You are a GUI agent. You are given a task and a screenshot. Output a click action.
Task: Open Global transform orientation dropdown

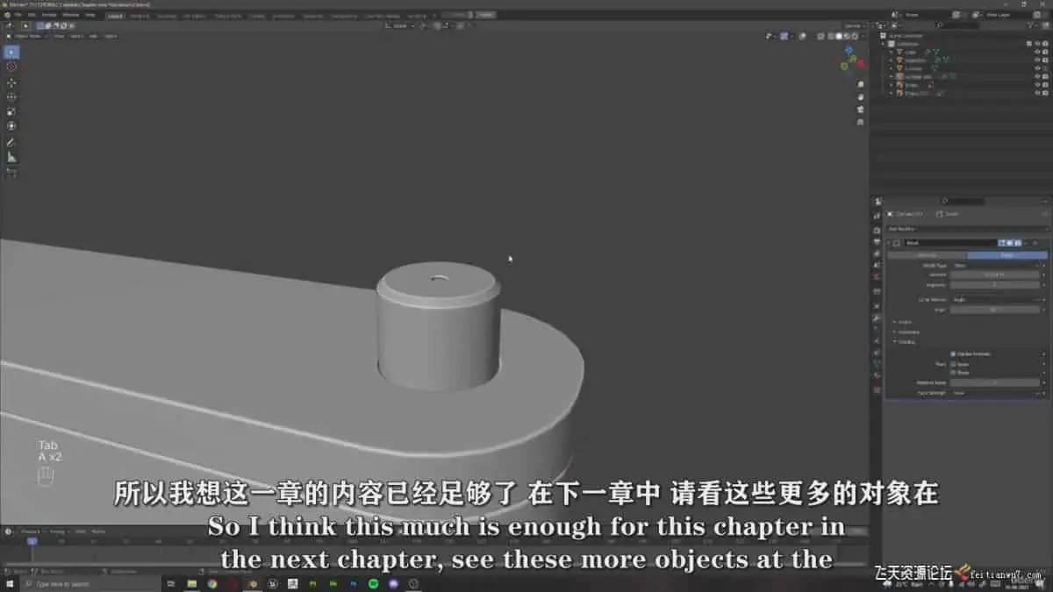(400, 25)
